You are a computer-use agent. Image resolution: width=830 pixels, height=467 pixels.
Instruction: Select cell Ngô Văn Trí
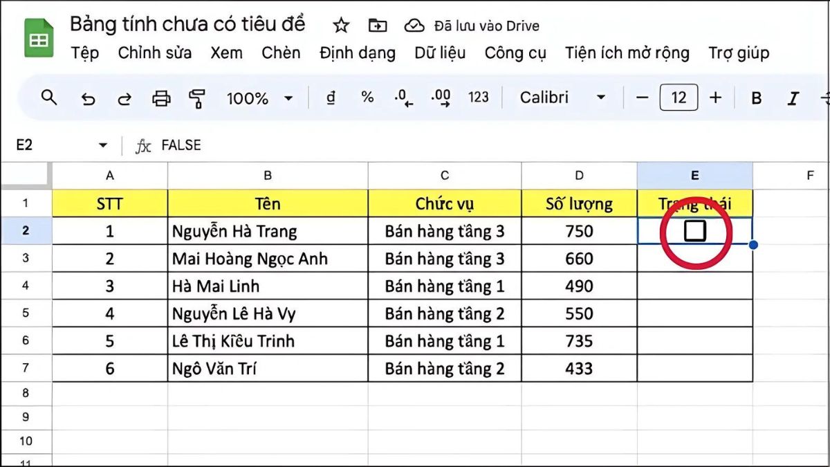click(x=268, y=368)
